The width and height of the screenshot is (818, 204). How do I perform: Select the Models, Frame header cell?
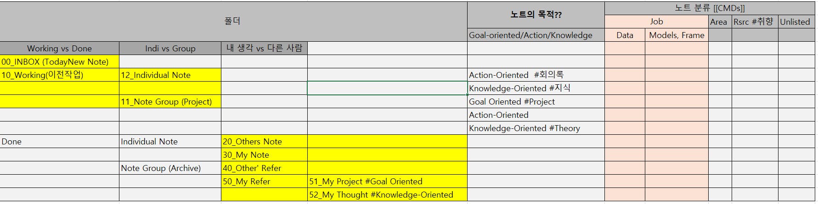pyautogui.click(x=677, y=35)
